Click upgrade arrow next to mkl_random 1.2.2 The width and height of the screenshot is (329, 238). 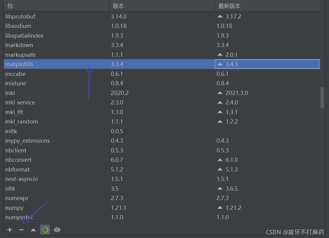pos(220,121)
